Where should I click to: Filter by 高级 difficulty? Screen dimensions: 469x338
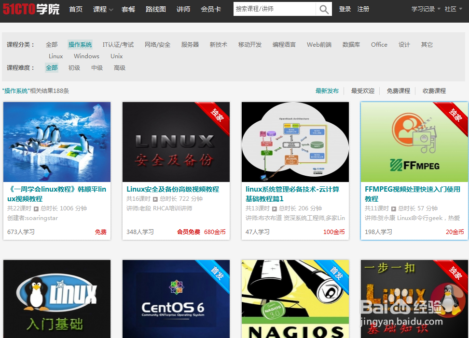pos(119,68)
